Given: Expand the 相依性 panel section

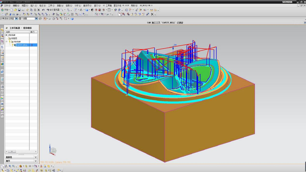Looking at the screenshot, I should [21, 157].
